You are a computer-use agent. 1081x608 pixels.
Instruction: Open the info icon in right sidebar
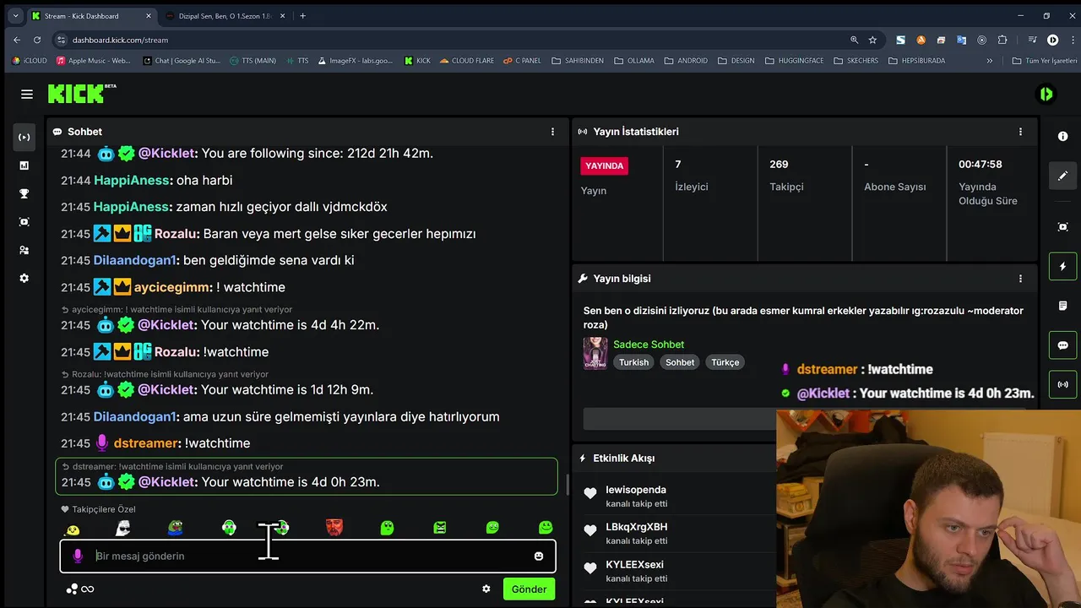point(1062,136)
